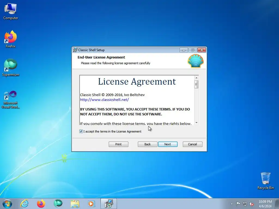Show hidden tray icons arrow

click(x=232, y=204)
